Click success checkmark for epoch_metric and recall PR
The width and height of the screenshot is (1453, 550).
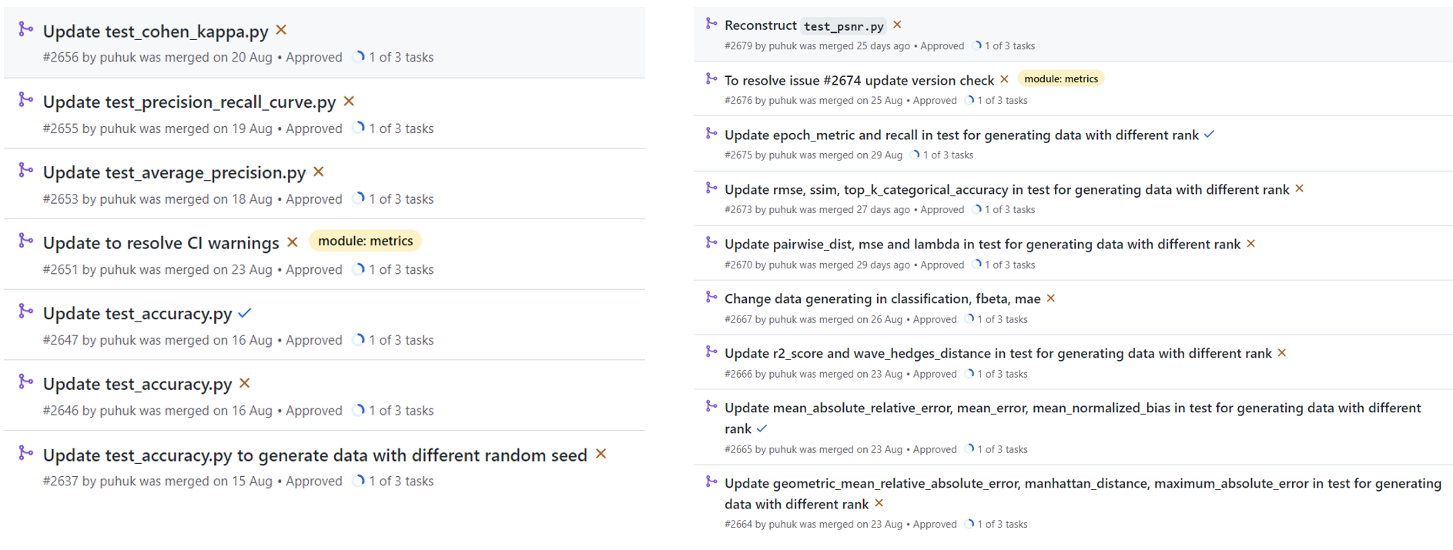(x=1209, y=135)
